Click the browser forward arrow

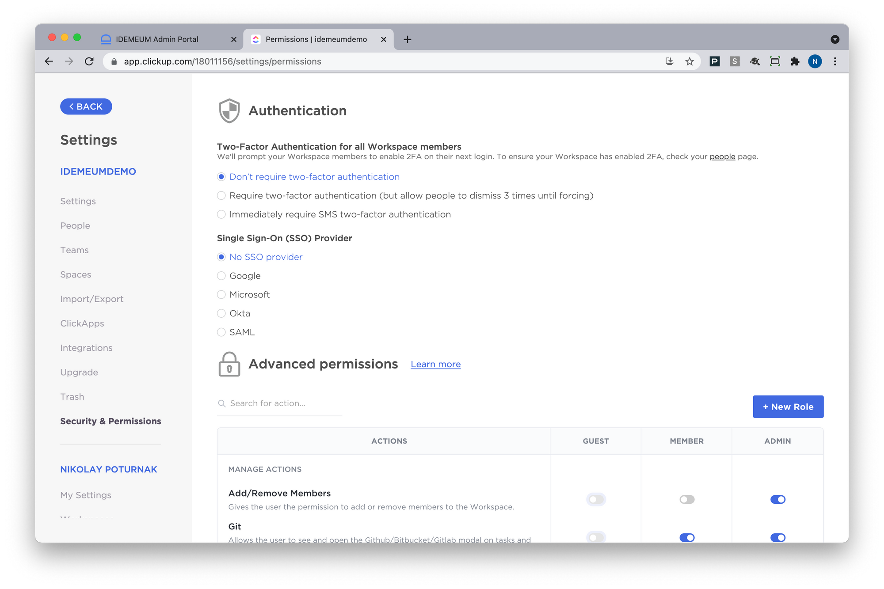[x=69, y=61]
